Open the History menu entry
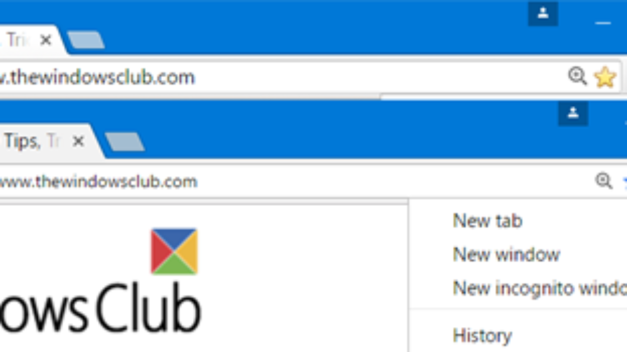Viewport: 627px width, 352px height. pos(482,335)
